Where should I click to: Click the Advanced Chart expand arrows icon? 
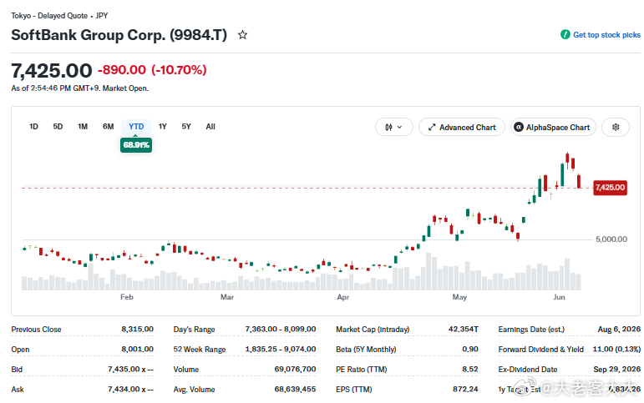pyautogui.click(x=432, y=127)
